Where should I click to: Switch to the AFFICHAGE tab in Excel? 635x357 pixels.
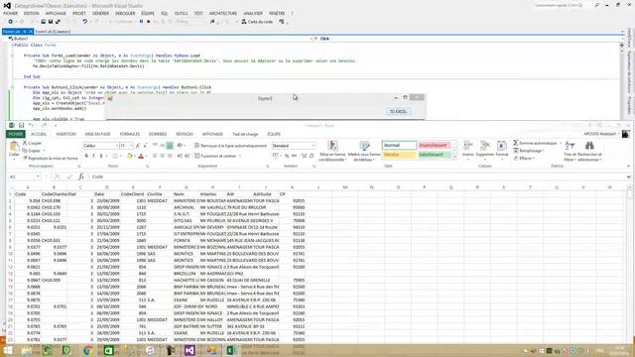pyautogui.click(x=212, y=134)
